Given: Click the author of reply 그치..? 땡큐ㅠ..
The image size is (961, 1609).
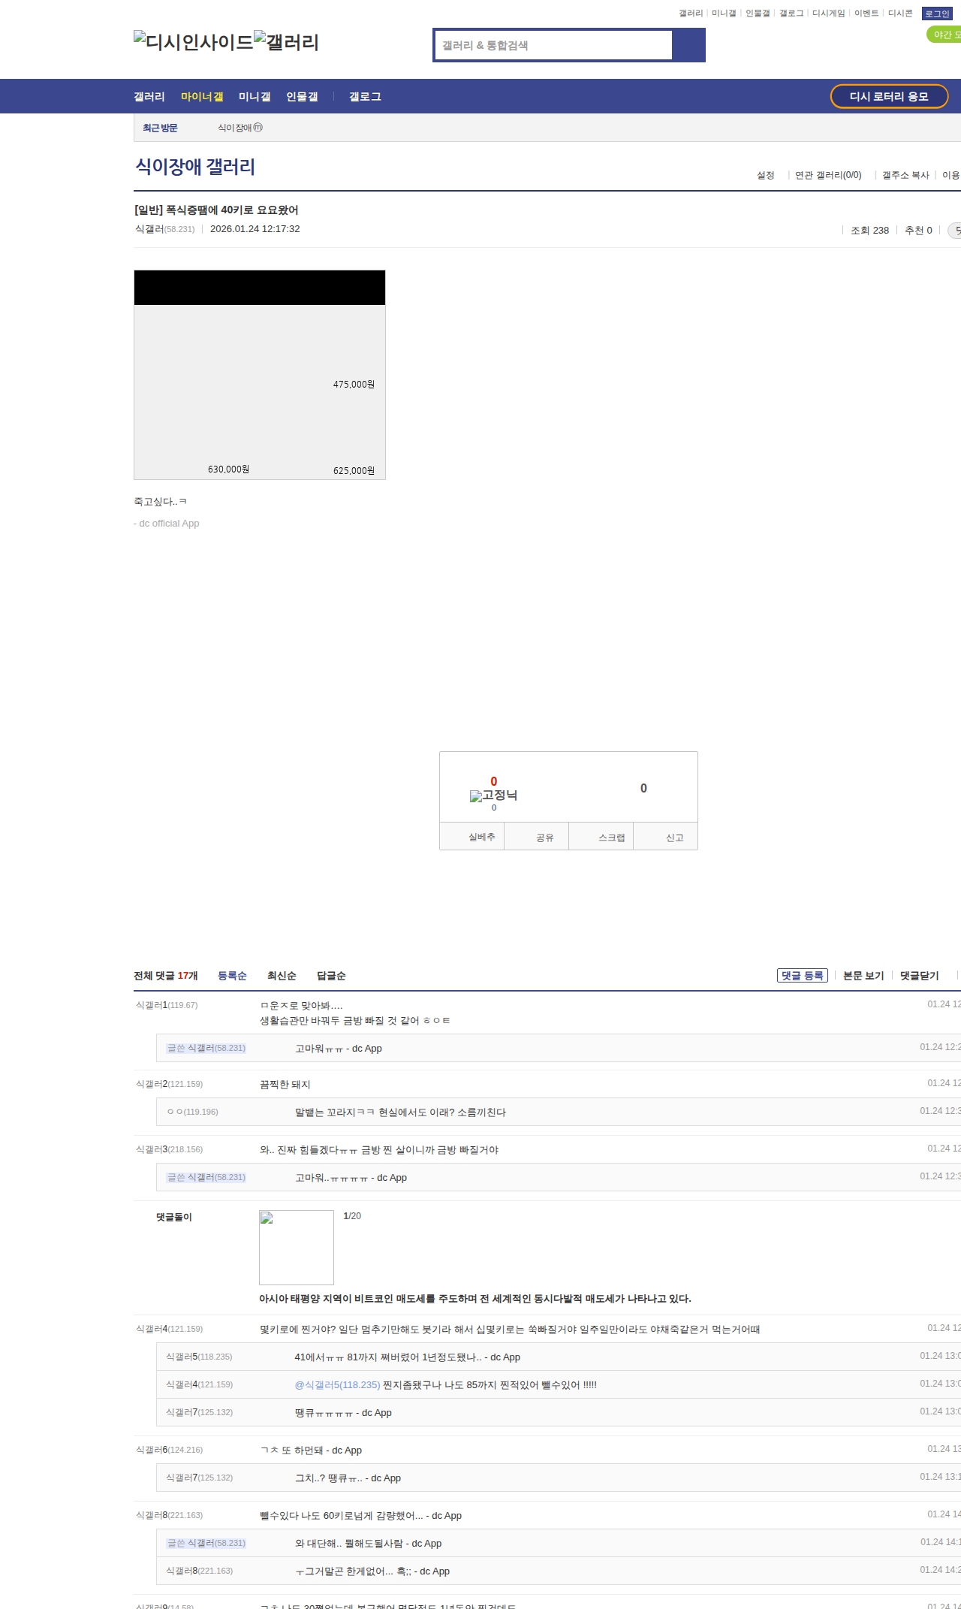Looking at the screenshot, I should tap(199, 1478).
